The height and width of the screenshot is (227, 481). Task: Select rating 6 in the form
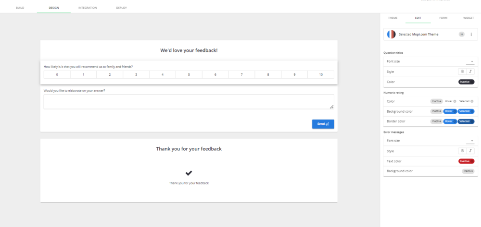point(215,75)
